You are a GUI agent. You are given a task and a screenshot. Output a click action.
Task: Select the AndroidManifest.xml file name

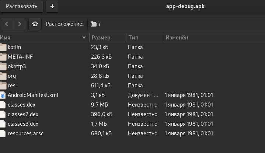[33, 95]
